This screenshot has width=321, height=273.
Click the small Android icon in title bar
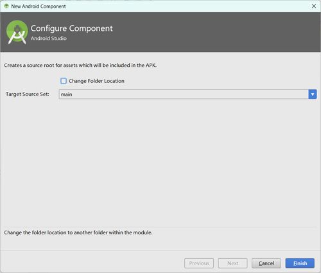(x=6, y=6)
